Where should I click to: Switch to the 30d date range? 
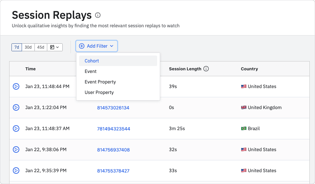(x=28, y=47)
